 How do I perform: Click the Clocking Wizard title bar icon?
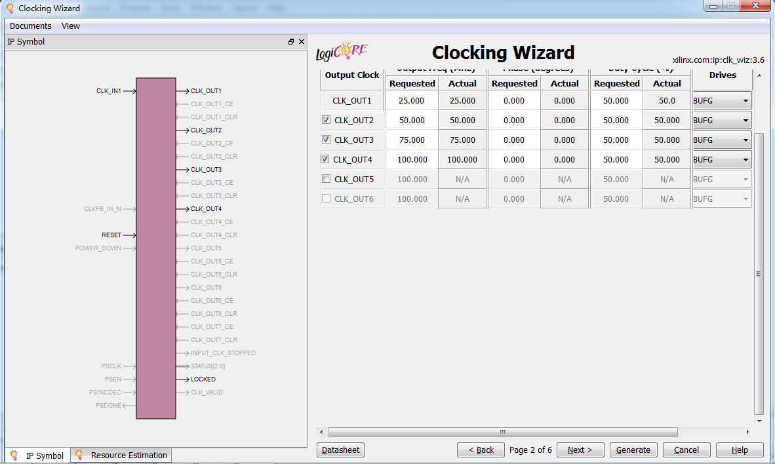tap(9, 8)
